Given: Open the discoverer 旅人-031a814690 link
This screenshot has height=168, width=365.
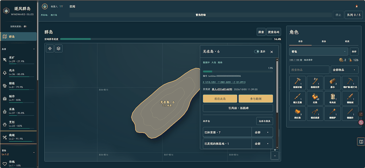Looking at the screenshot, I should (x=222, y=89).
